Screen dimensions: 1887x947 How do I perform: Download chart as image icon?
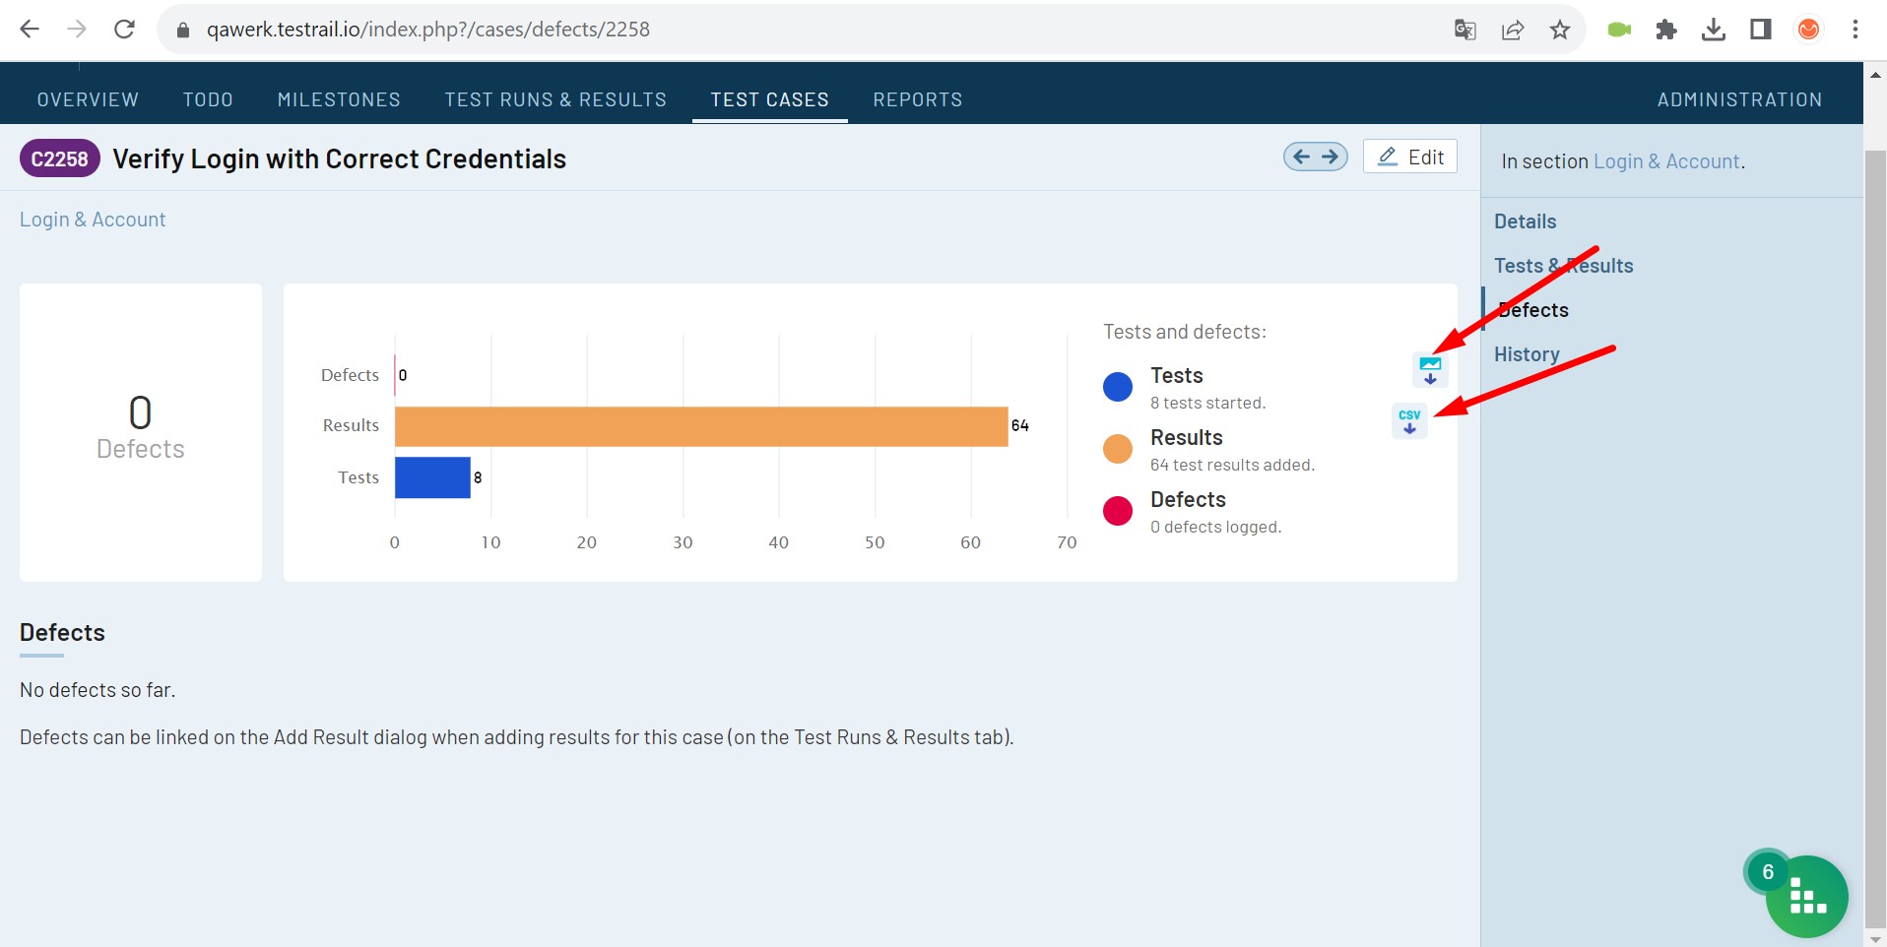(1430, 370)
